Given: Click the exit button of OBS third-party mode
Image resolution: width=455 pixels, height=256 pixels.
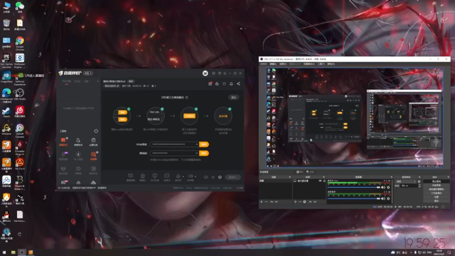Looking at the screenshot, I should [x=234, y=97].
